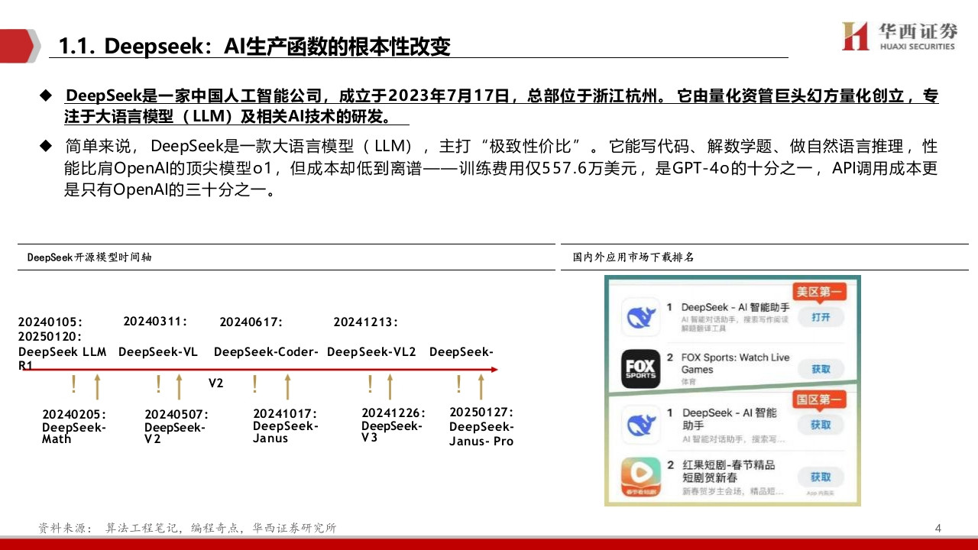Click the page number 4
Screen dimensions: 978x550
coord(938,528)
